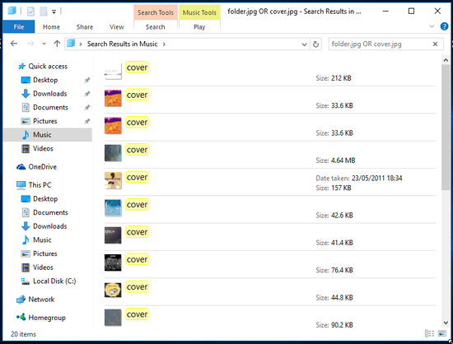Click the Properties quick access toolbar icon
Screen dimensions: 453x344
coord(30,12)
